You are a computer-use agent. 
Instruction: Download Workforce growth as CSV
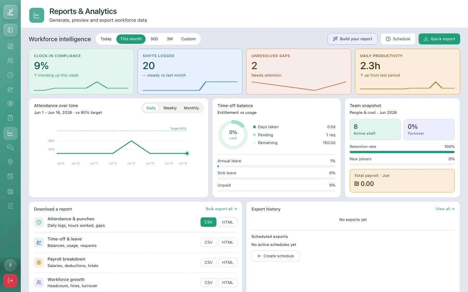pos(208,283)
